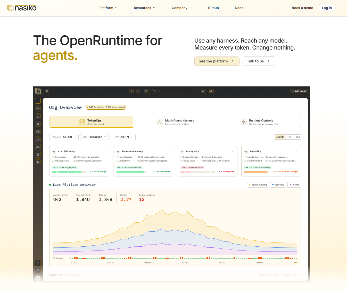Select the TokenOps tab
This screenshot has width=347, height=291.
91,122
